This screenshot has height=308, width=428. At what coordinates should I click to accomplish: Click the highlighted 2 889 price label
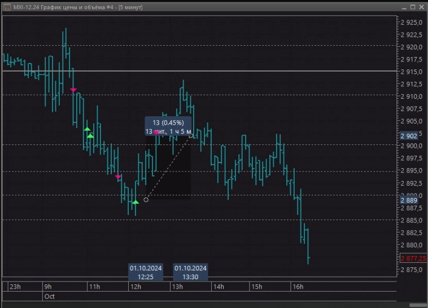[409, 200]
